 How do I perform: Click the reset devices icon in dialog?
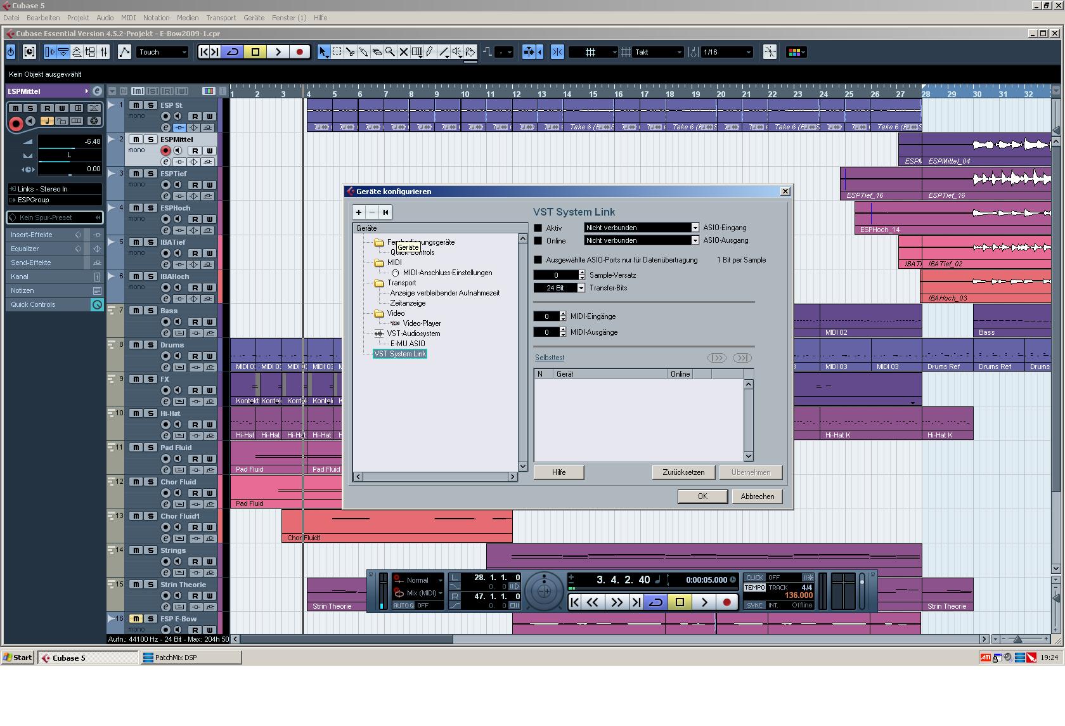pyautogui.click(x=385, y=212)
